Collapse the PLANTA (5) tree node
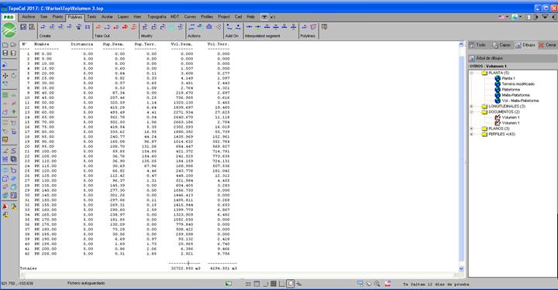 472,73
